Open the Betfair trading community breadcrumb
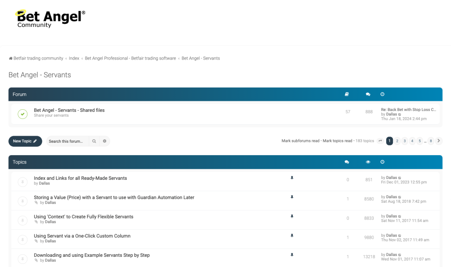This screenshot has width=451, height=267. coord(38,58)
